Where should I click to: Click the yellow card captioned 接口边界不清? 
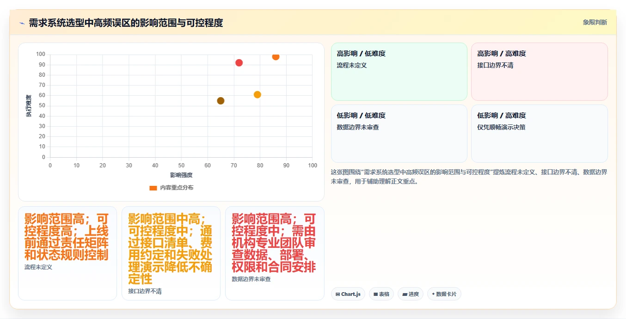[171, 253]
